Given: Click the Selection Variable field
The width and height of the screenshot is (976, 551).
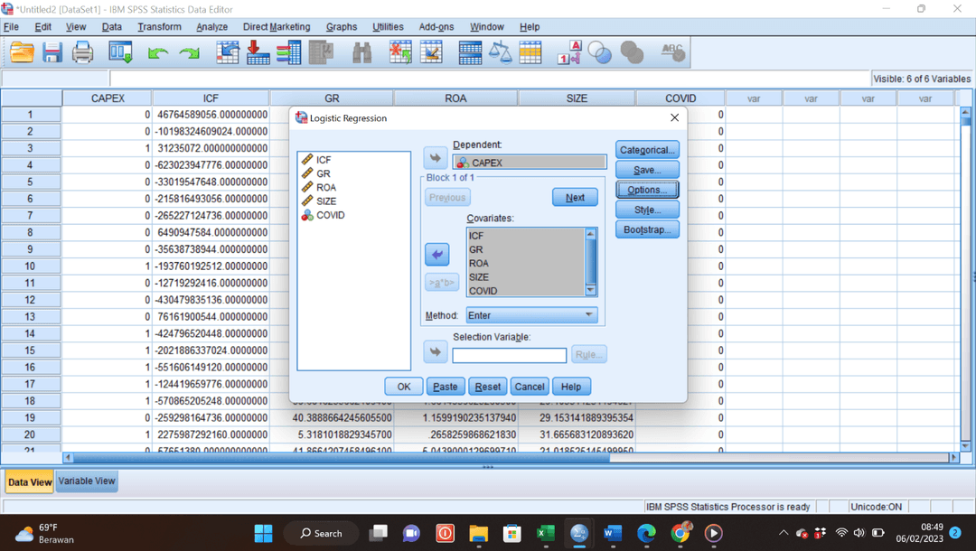Looking at the screenshot, I should coord(509,355).
